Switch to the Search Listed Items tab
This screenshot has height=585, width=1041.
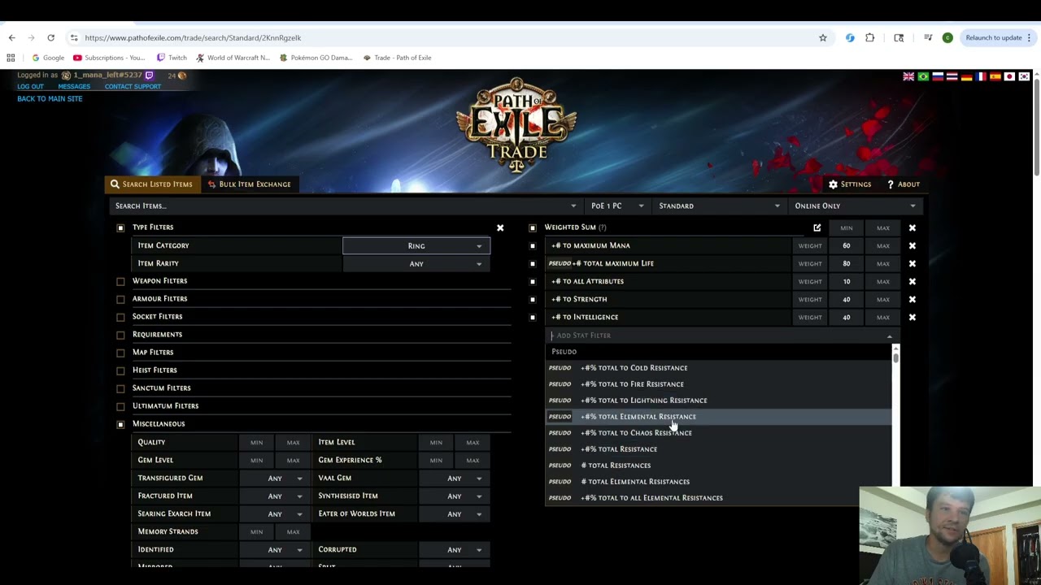click(x=151, y=184)
